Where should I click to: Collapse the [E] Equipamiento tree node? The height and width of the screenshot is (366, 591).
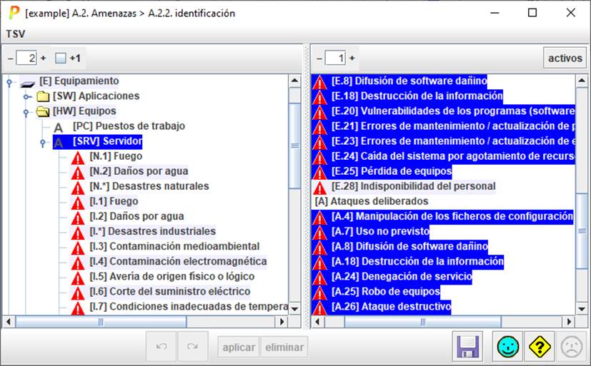coord(9,81)
